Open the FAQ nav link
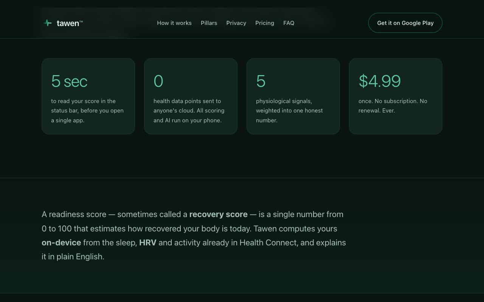Screen dimensions: 484x302 click(289, 23)
